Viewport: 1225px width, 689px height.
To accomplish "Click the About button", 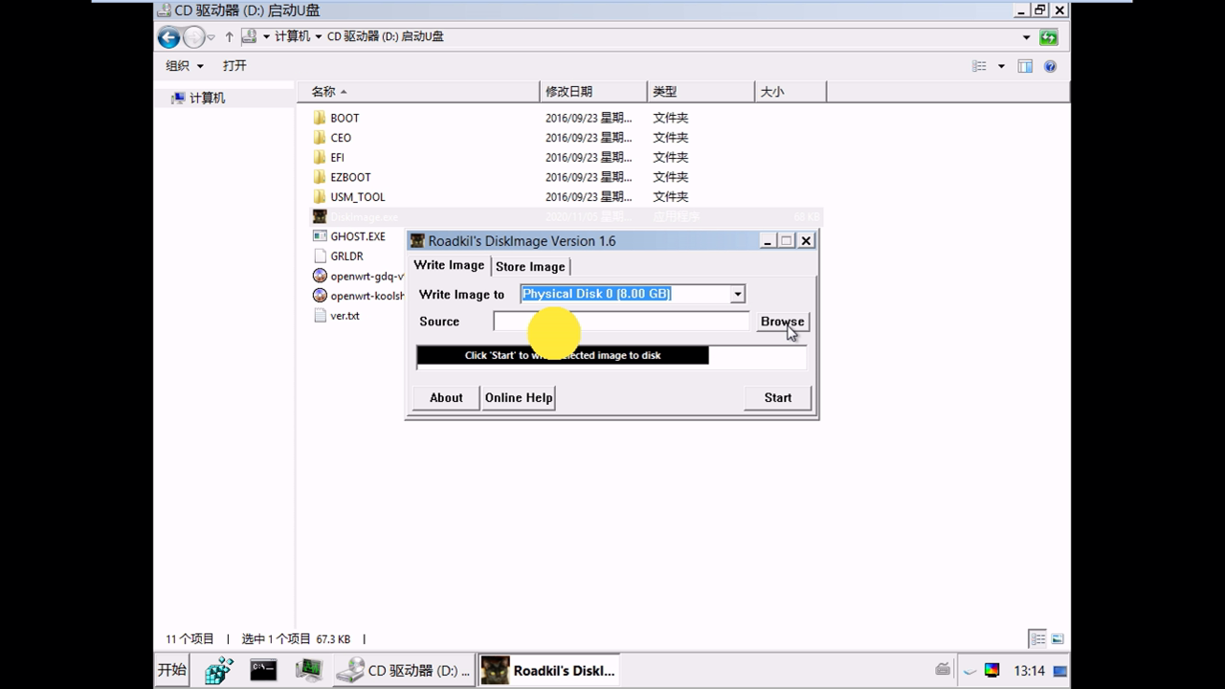I will click(446, 398).
